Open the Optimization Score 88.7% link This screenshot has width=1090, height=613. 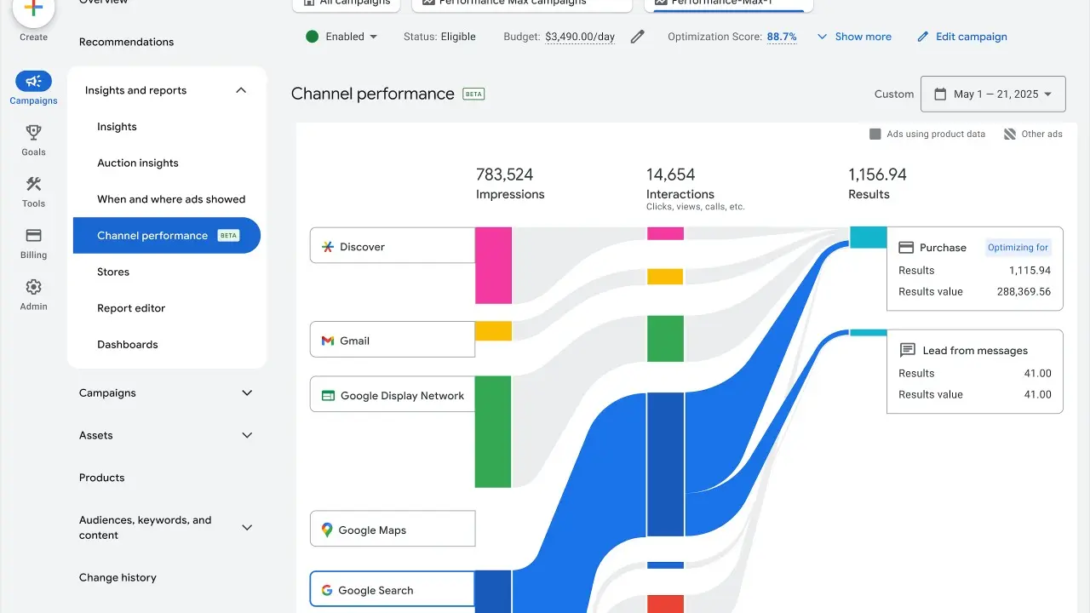point(782,37)
